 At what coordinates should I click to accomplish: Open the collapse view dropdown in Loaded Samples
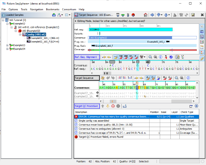coord(70,15)
